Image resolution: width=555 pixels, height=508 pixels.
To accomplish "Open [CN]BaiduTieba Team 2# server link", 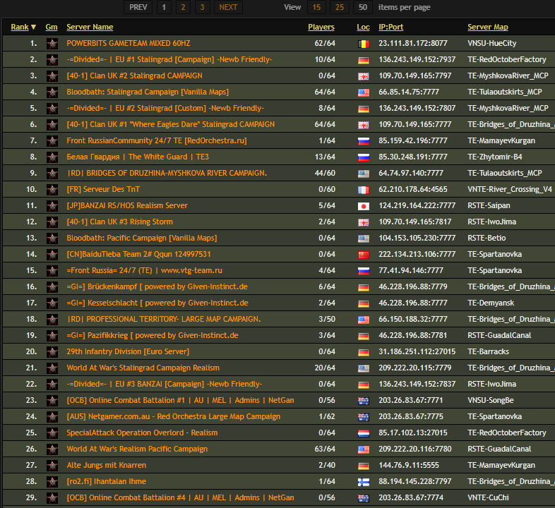I will [x=138, y=255].
